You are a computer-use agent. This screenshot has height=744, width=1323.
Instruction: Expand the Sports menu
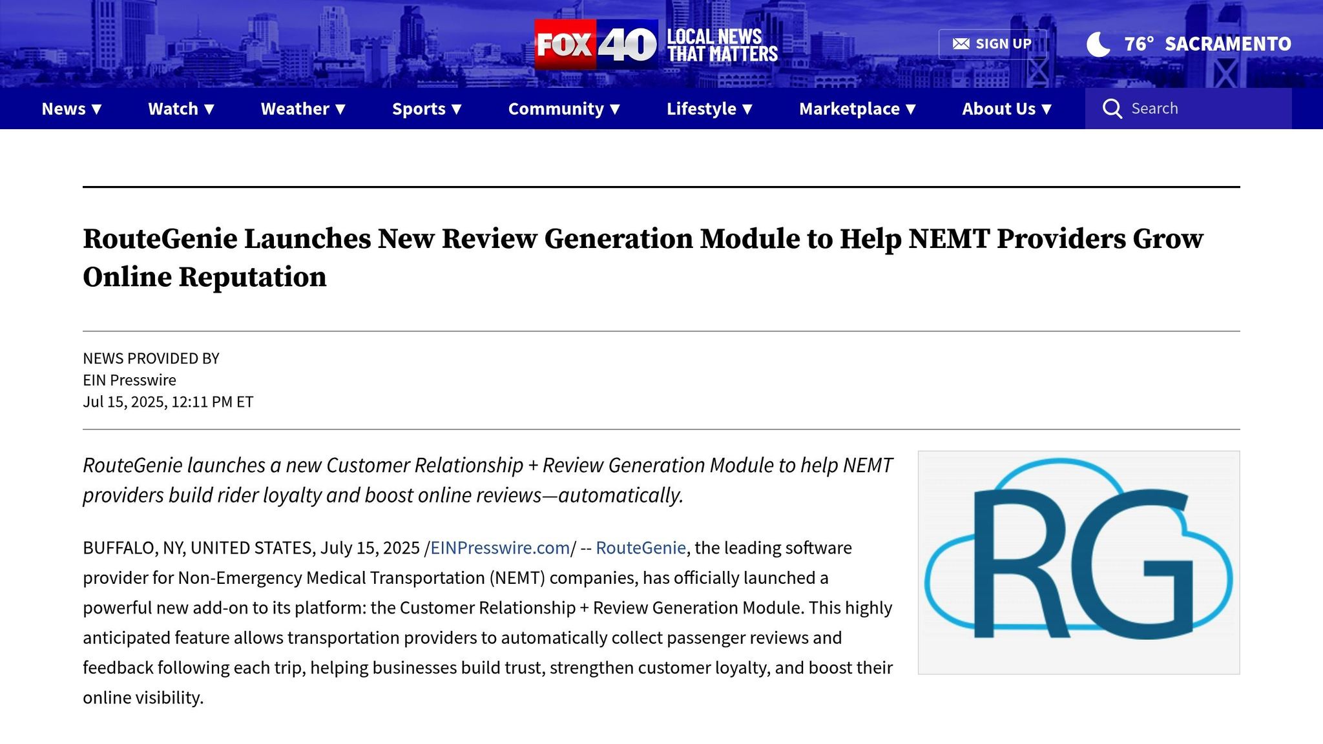(427, 108)
